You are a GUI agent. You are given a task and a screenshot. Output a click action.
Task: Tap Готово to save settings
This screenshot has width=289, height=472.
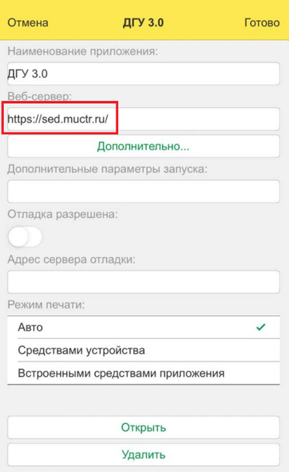[x=262, y=23]
